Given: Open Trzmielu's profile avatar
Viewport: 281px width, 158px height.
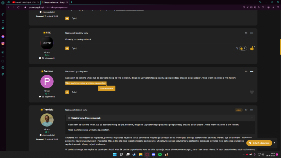Looking at the screenshot, I should (x=47, y=120).
